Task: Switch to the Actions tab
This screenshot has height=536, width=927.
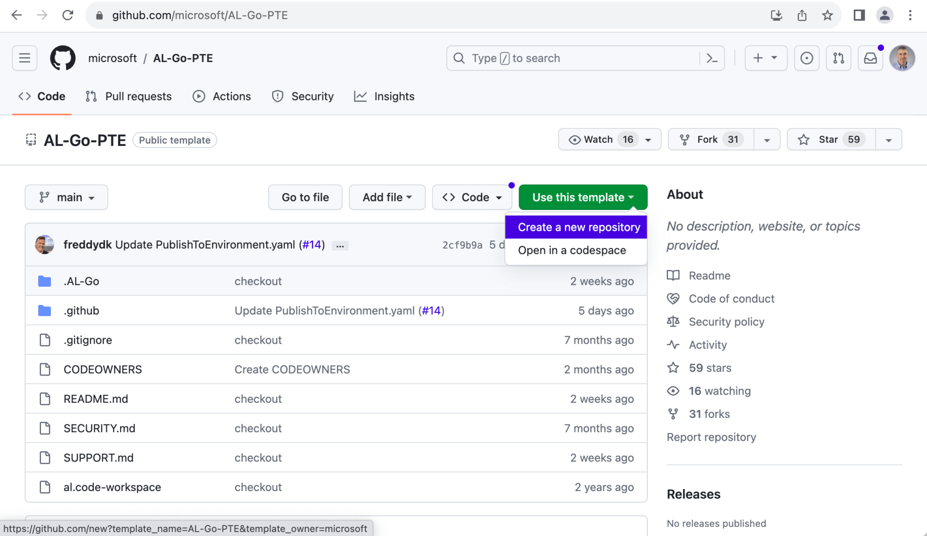Action: click(222, 96)
